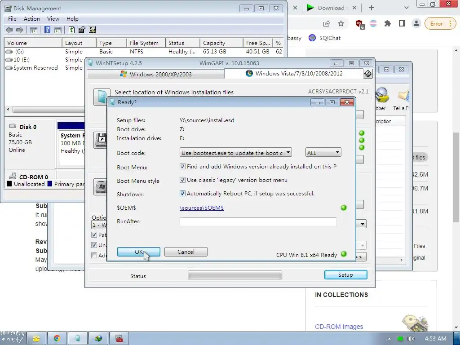Show hidden tray icons arrow
Screen dimensions: 460x345
pos(389,339)
